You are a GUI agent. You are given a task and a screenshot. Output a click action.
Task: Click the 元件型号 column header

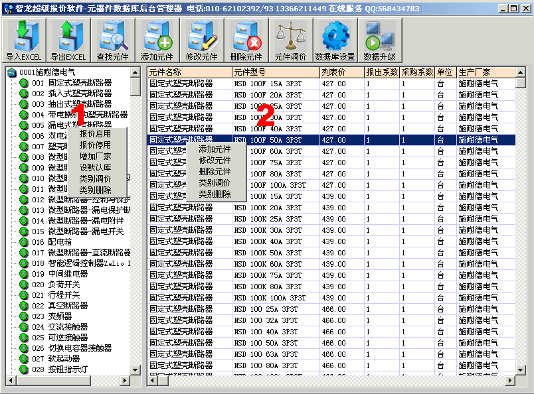tap(274, 72)
